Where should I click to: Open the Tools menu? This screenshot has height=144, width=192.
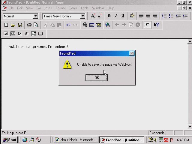pos(73,8)
